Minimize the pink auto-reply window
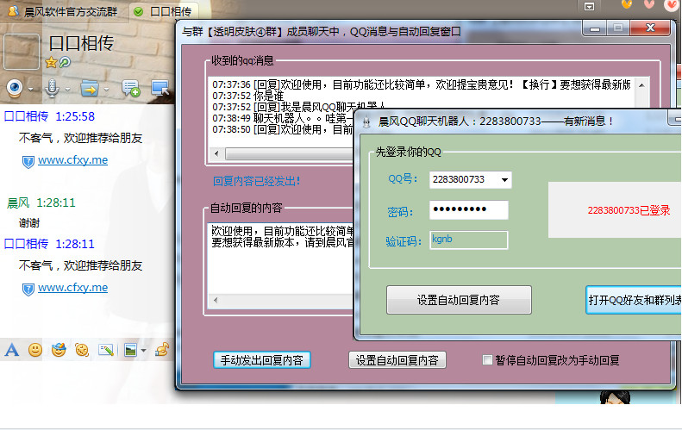This screenshot has height=430, width=682. point(595,28)
